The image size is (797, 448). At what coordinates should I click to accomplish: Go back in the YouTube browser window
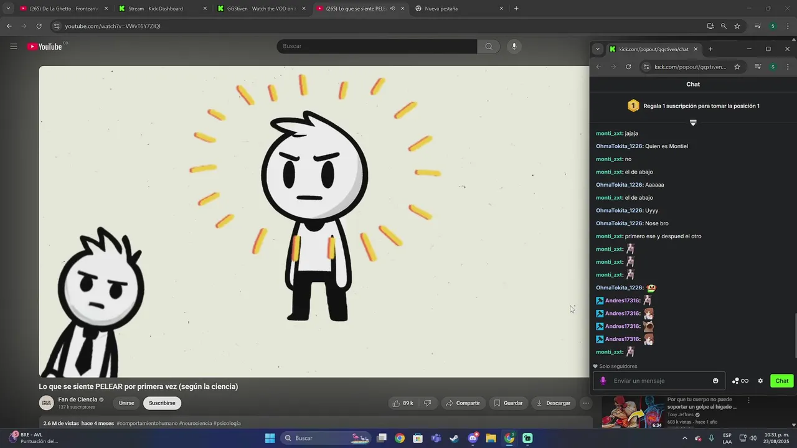tap(9, 26)
